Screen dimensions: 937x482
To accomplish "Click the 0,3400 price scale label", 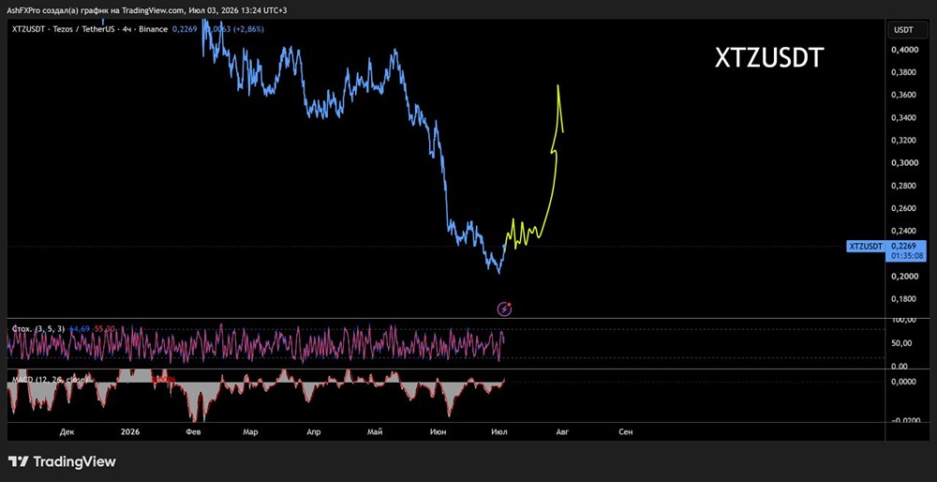I will [901, 118].
